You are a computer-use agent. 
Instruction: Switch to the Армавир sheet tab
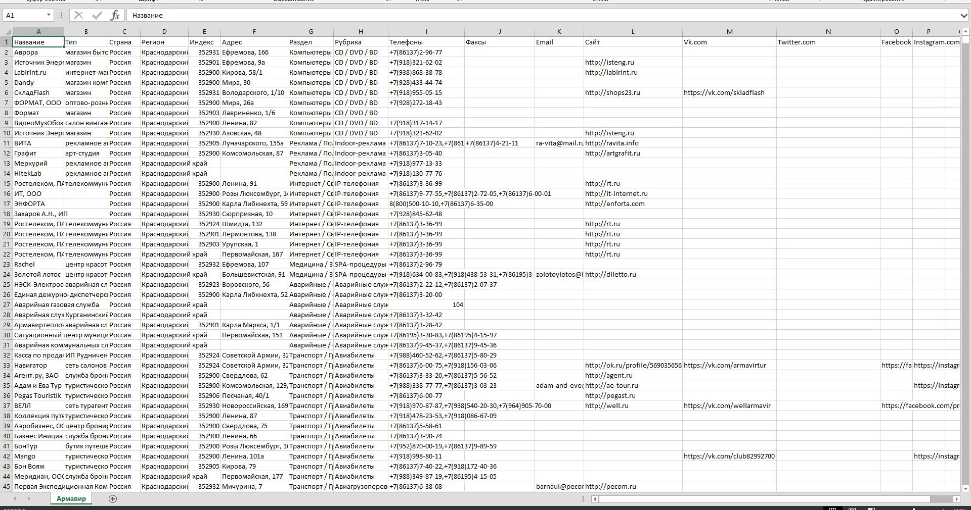[x=71, y=499]
